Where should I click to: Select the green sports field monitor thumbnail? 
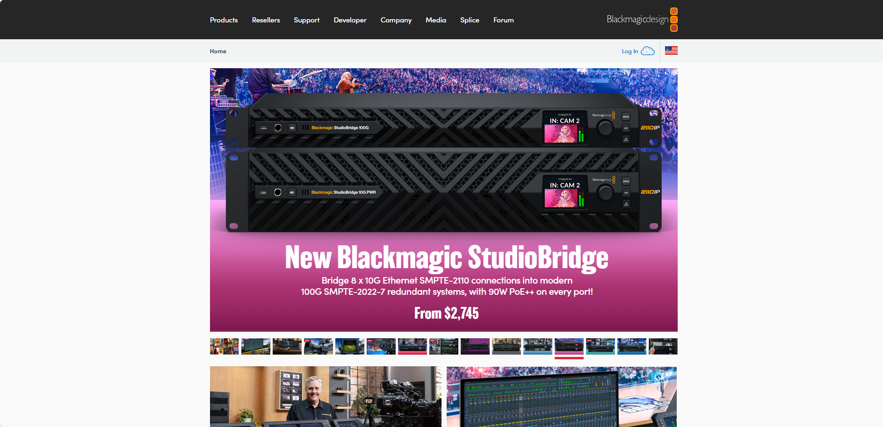pyautogui.click(x=350, y=346)
